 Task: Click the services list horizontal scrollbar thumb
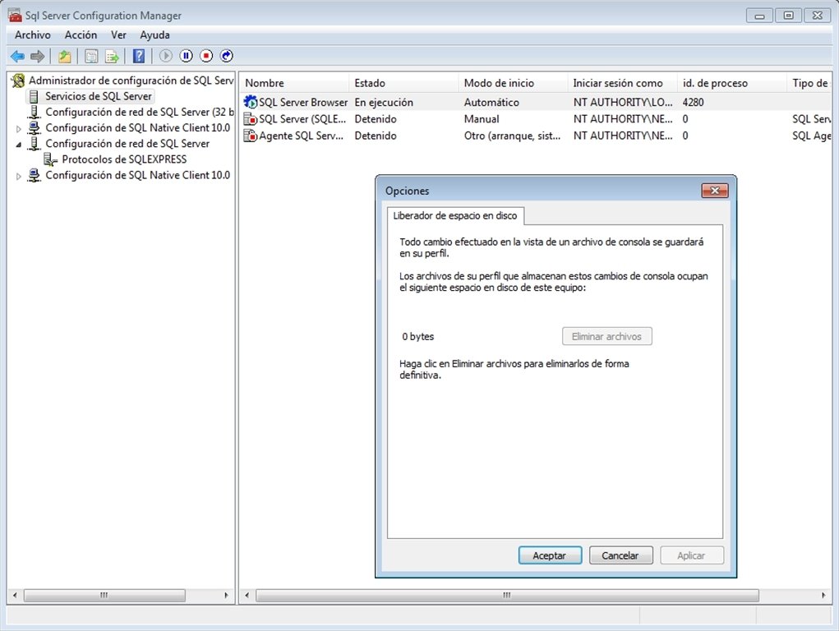507,595
